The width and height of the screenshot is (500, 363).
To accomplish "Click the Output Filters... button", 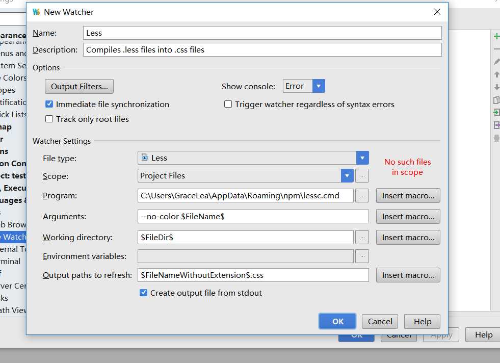I will [79, 87].
